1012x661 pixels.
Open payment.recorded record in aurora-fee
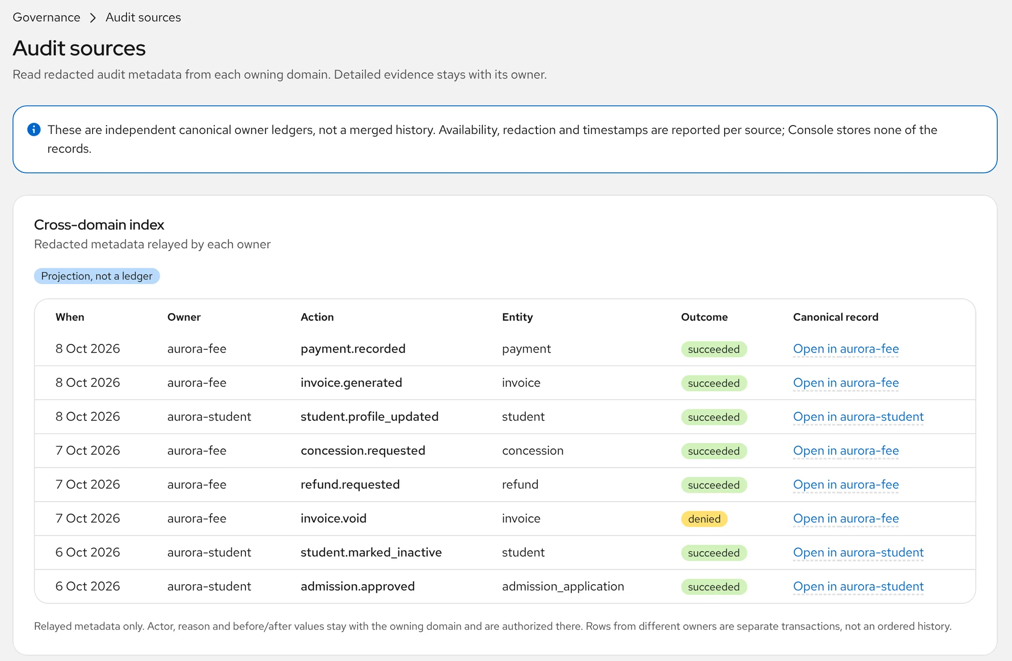[x=846, y=349]
